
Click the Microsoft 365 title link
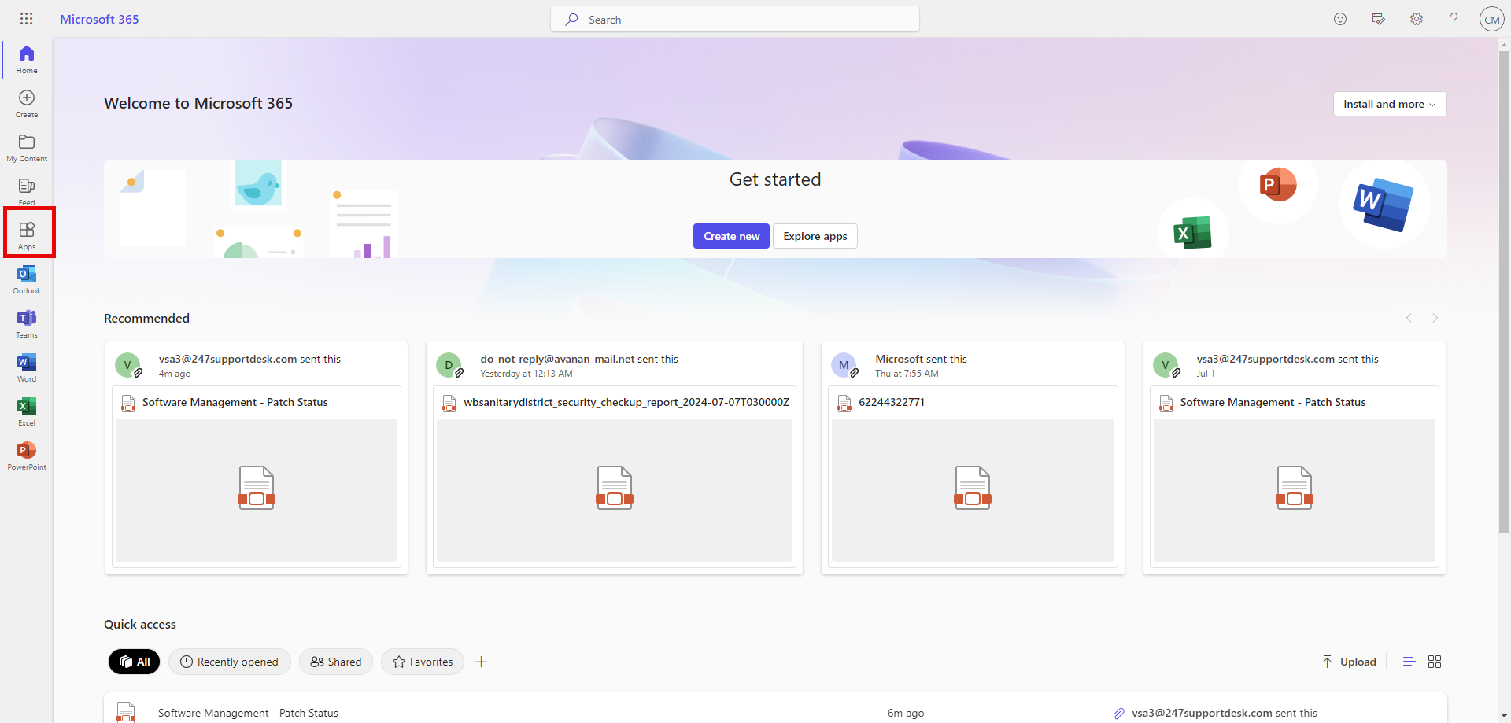(x=99, y=19)
